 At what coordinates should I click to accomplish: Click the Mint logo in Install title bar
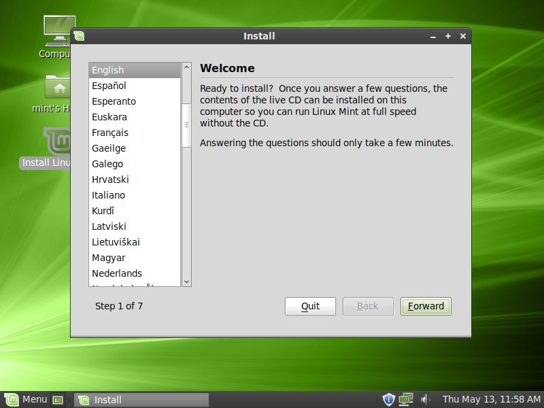79,36
